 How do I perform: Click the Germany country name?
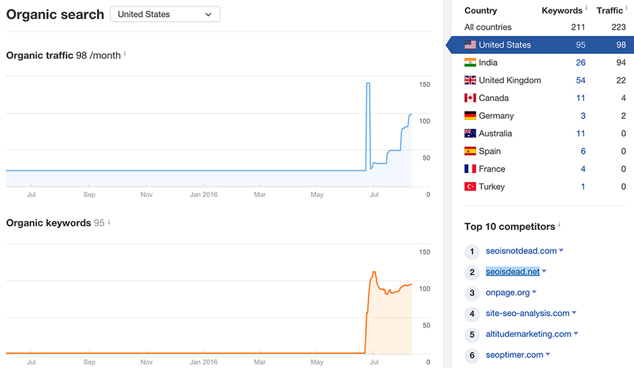(x=496, y=116)
